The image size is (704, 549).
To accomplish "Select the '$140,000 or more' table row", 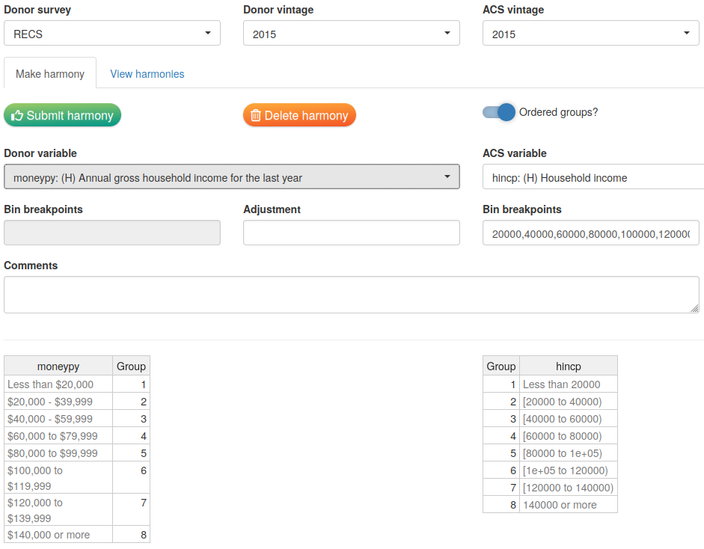I will tap(58, 534).
